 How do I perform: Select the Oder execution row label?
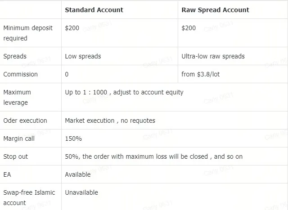25,121
